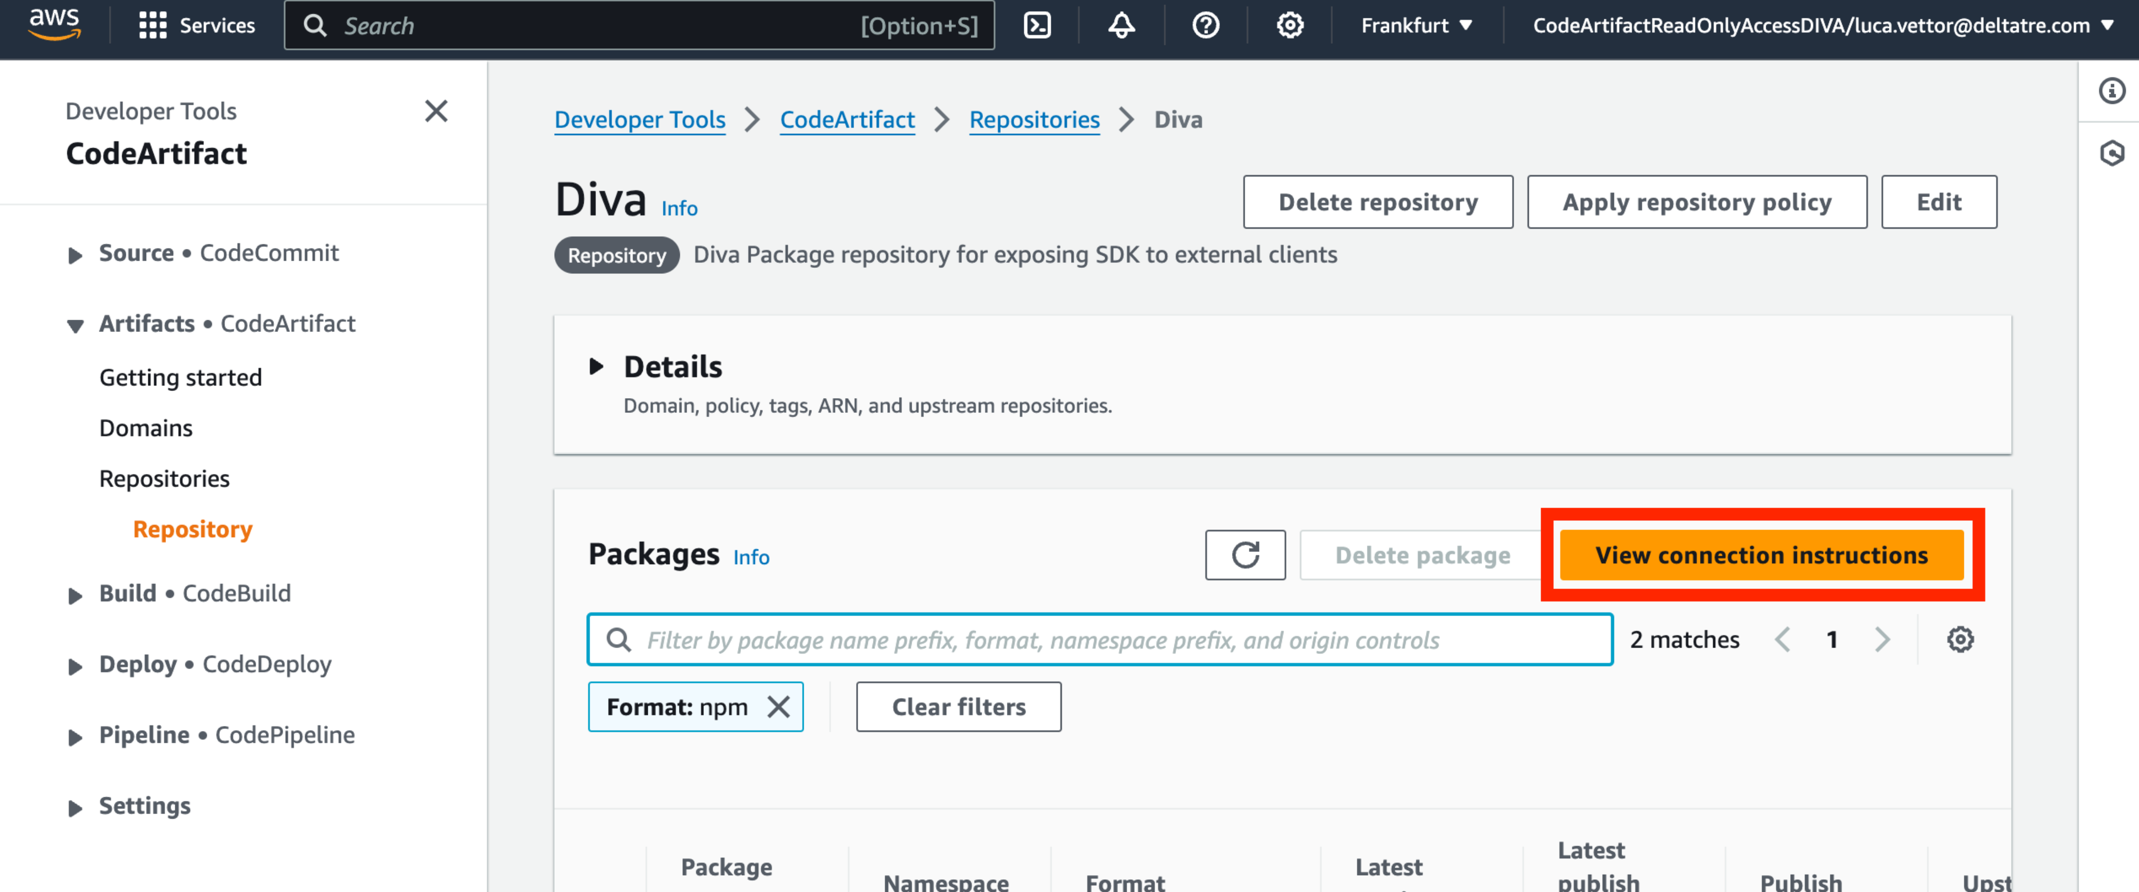Expand the Settings section in sidebar

point(75,807)
